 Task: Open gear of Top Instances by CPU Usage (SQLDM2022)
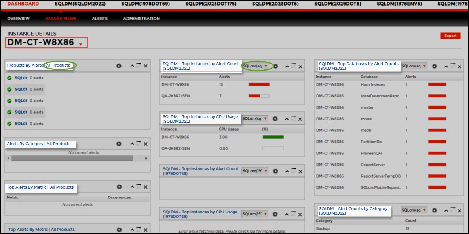(x=275, y=119)
